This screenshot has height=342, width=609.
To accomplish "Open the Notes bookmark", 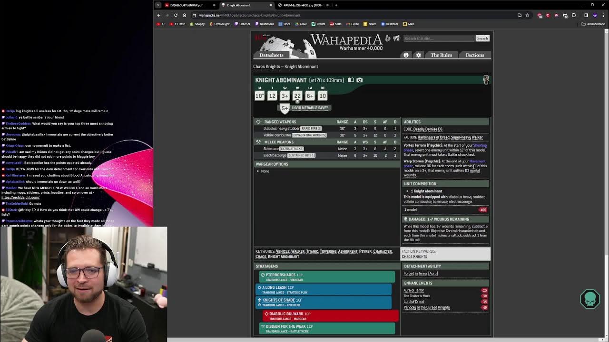I will tap(370, 24).
